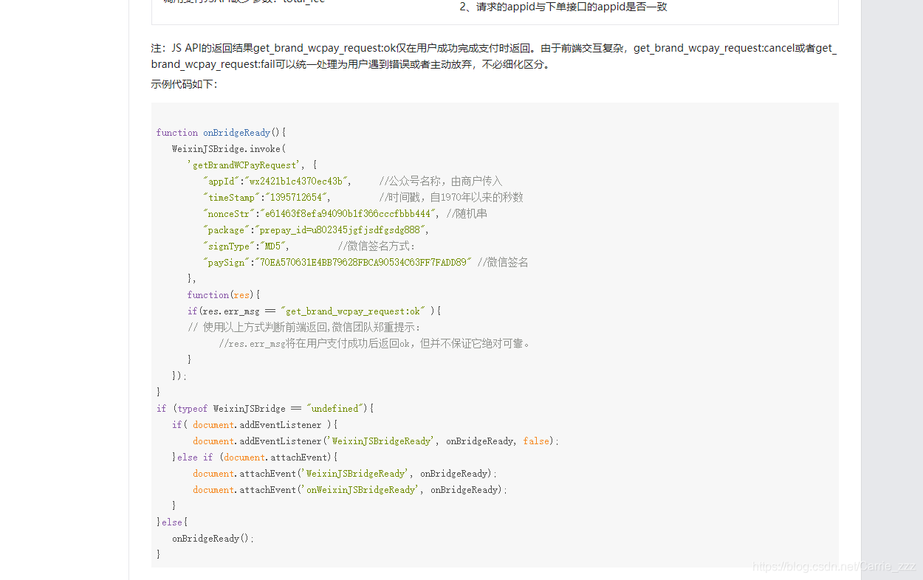923x580 pixels.
Task: Click the comment '//res.err_msg将在用户支付成功后返回ok'
Action: pos(374,344)
